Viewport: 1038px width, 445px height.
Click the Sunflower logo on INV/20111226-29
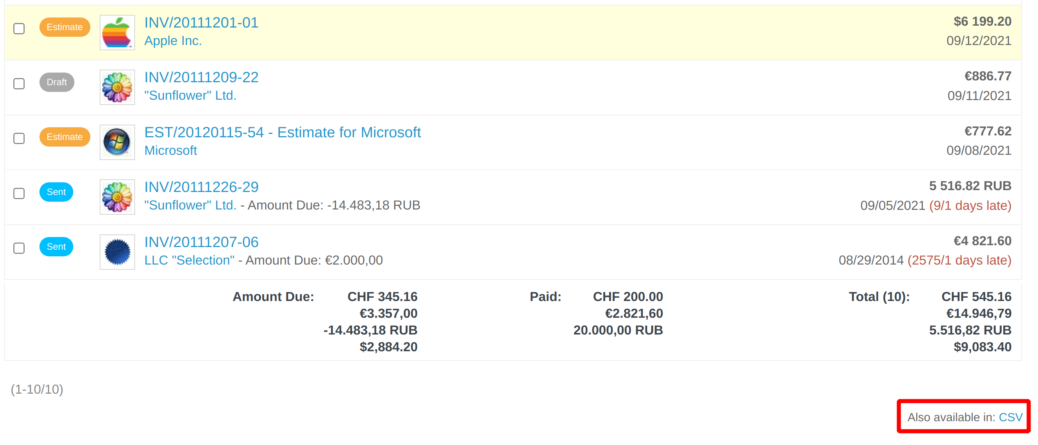point(117,197)
